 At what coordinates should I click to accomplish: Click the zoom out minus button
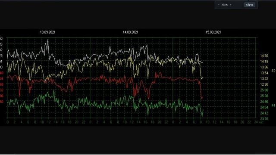tap(219, 5)
